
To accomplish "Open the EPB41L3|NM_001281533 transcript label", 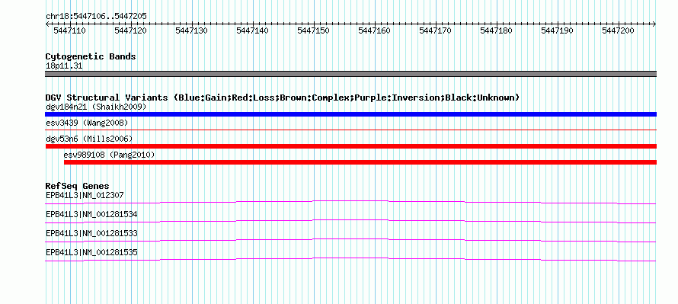I will point(91,233).
